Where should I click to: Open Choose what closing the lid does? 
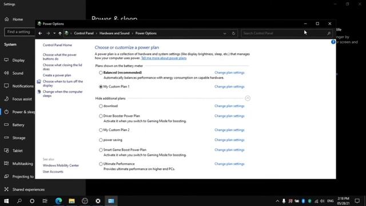pos(62,67)
